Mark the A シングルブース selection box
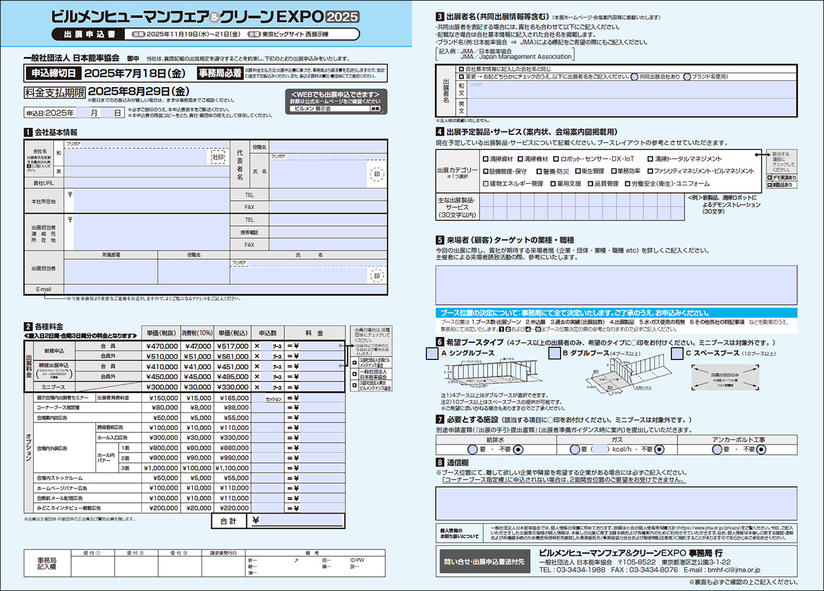824x591 pixels. [432, 353]
